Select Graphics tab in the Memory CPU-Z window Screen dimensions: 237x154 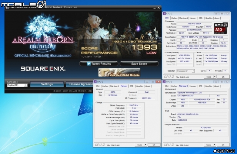tap(140, 86)
